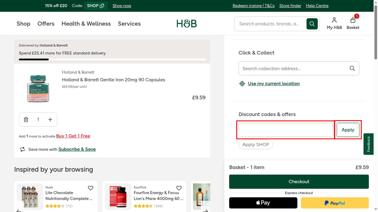Open the Shop menu

coord(23,24)
